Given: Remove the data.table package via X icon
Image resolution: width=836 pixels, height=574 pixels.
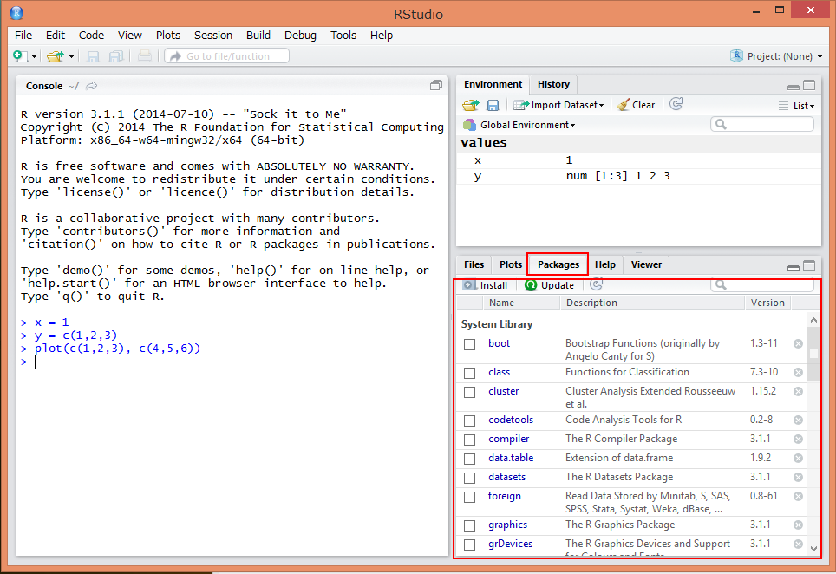Looking at the screenshot, I should (x=798, y=459).
